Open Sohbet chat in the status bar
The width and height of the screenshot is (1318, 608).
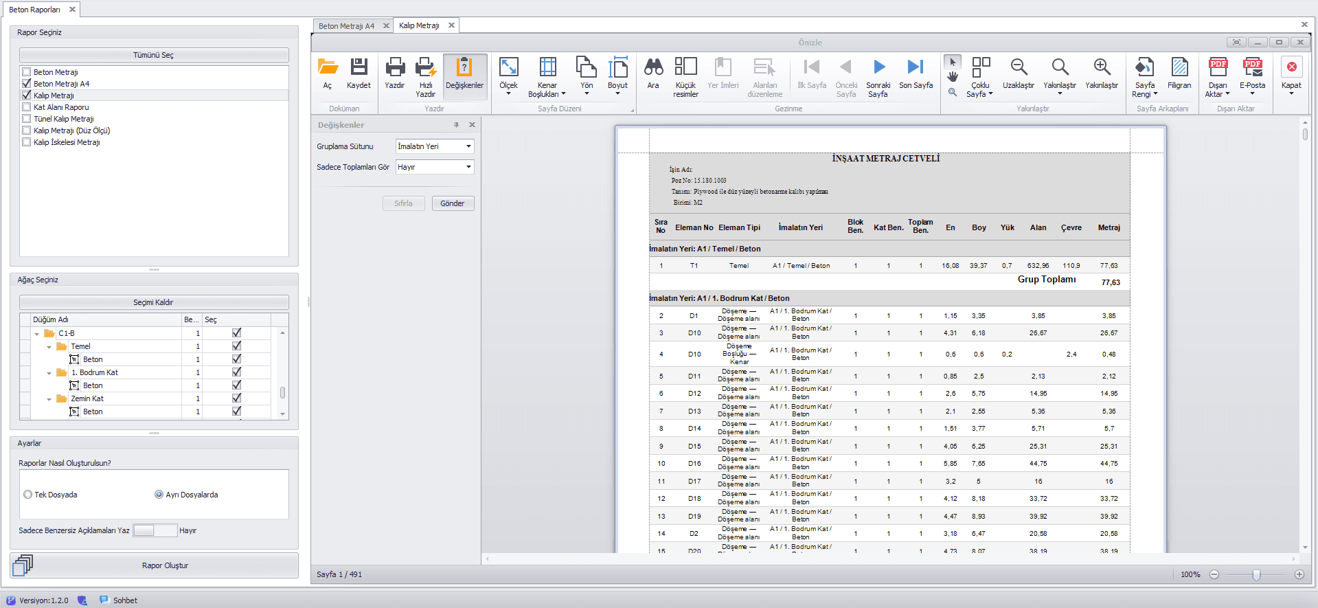pos(118,600)
